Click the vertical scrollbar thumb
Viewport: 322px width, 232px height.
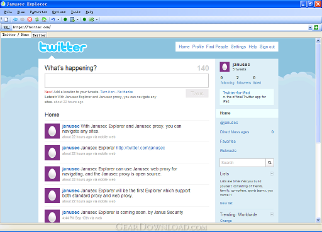pyautogui.click(x=318, y=94)
